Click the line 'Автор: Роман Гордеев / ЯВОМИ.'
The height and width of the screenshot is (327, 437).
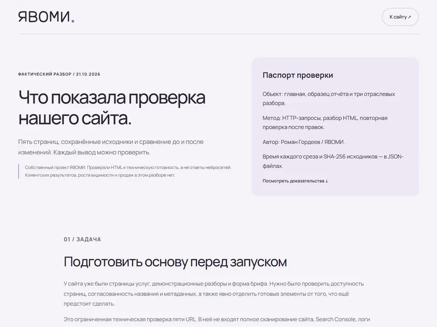click(304, 142)
